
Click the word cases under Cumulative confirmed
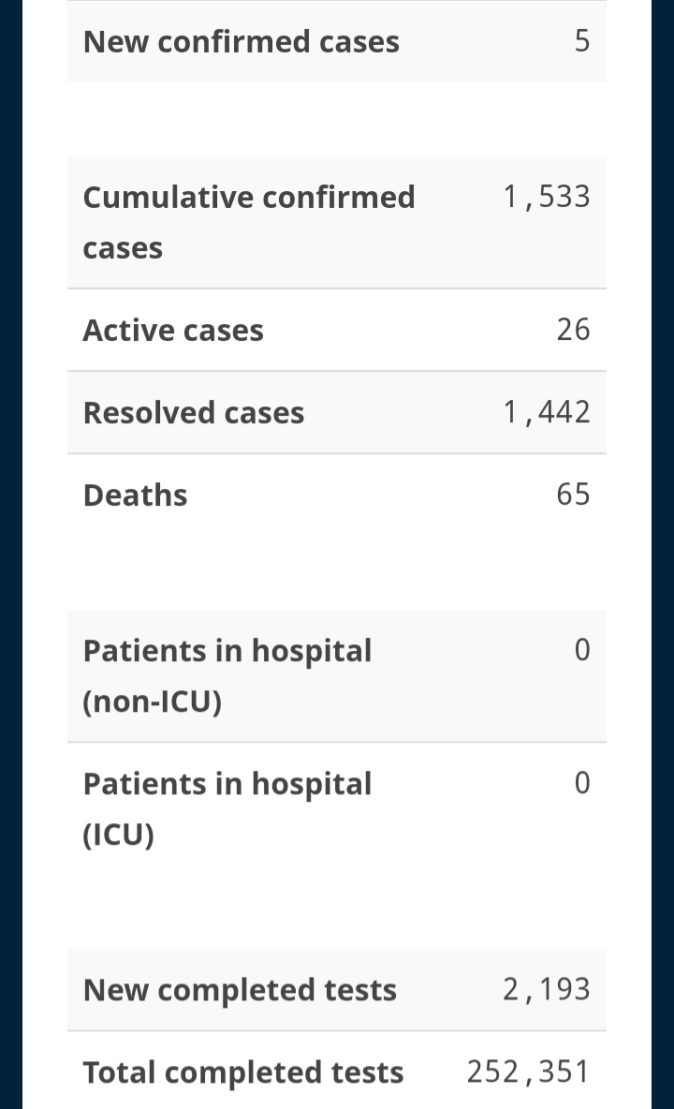tap(123, 248)
